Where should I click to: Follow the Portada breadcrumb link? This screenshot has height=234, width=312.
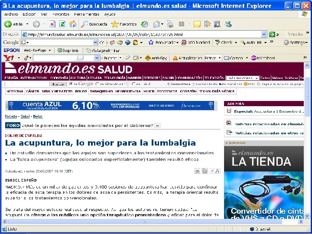click(x=11, y=116)
